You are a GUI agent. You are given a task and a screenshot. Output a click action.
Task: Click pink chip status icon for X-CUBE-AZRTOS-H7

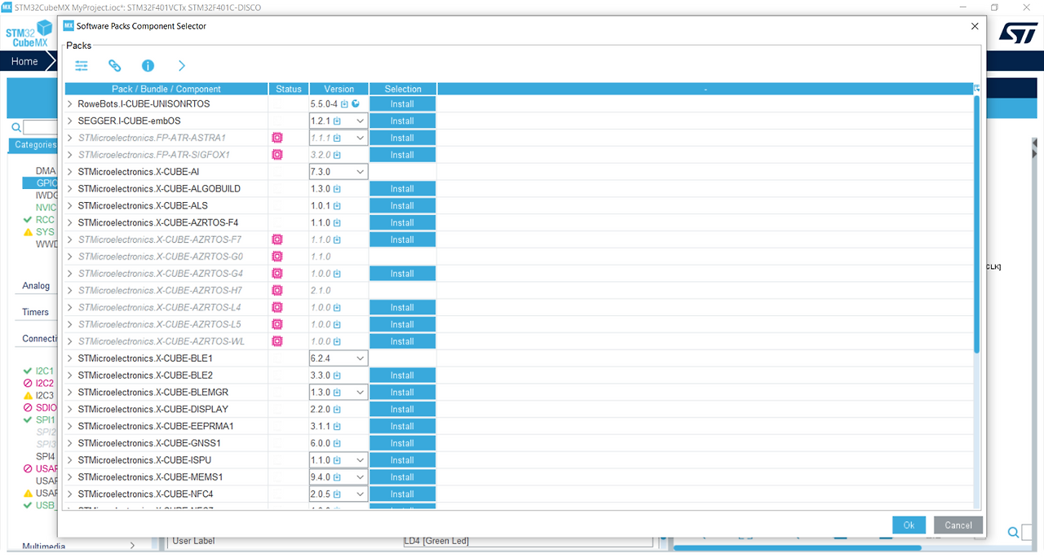(277, 291)
